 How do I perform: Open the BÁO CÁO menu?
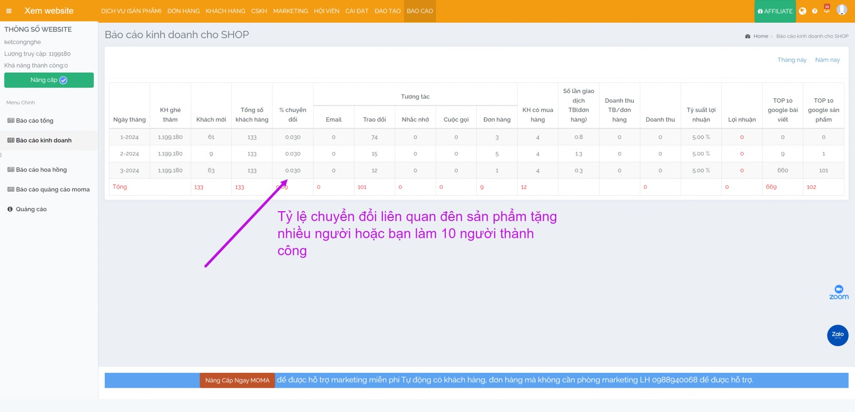(x=420, y=11)
